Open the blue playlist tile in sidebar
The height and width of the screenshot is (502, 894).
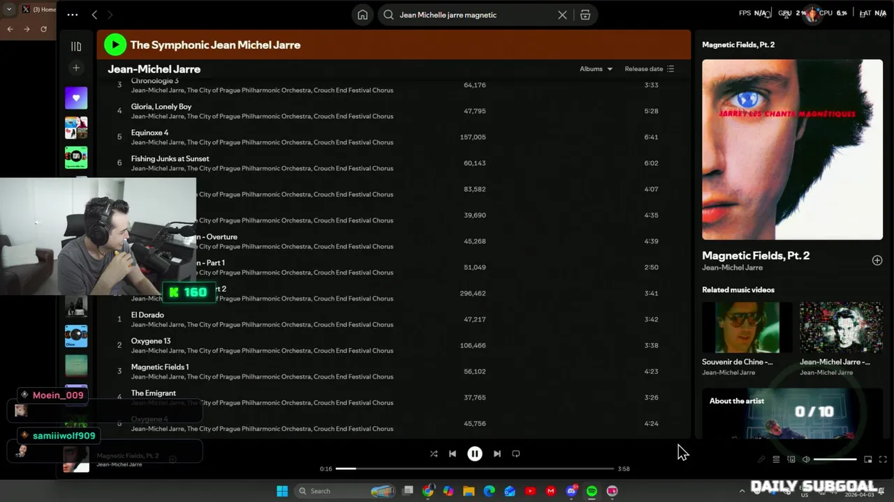point(76,336)
